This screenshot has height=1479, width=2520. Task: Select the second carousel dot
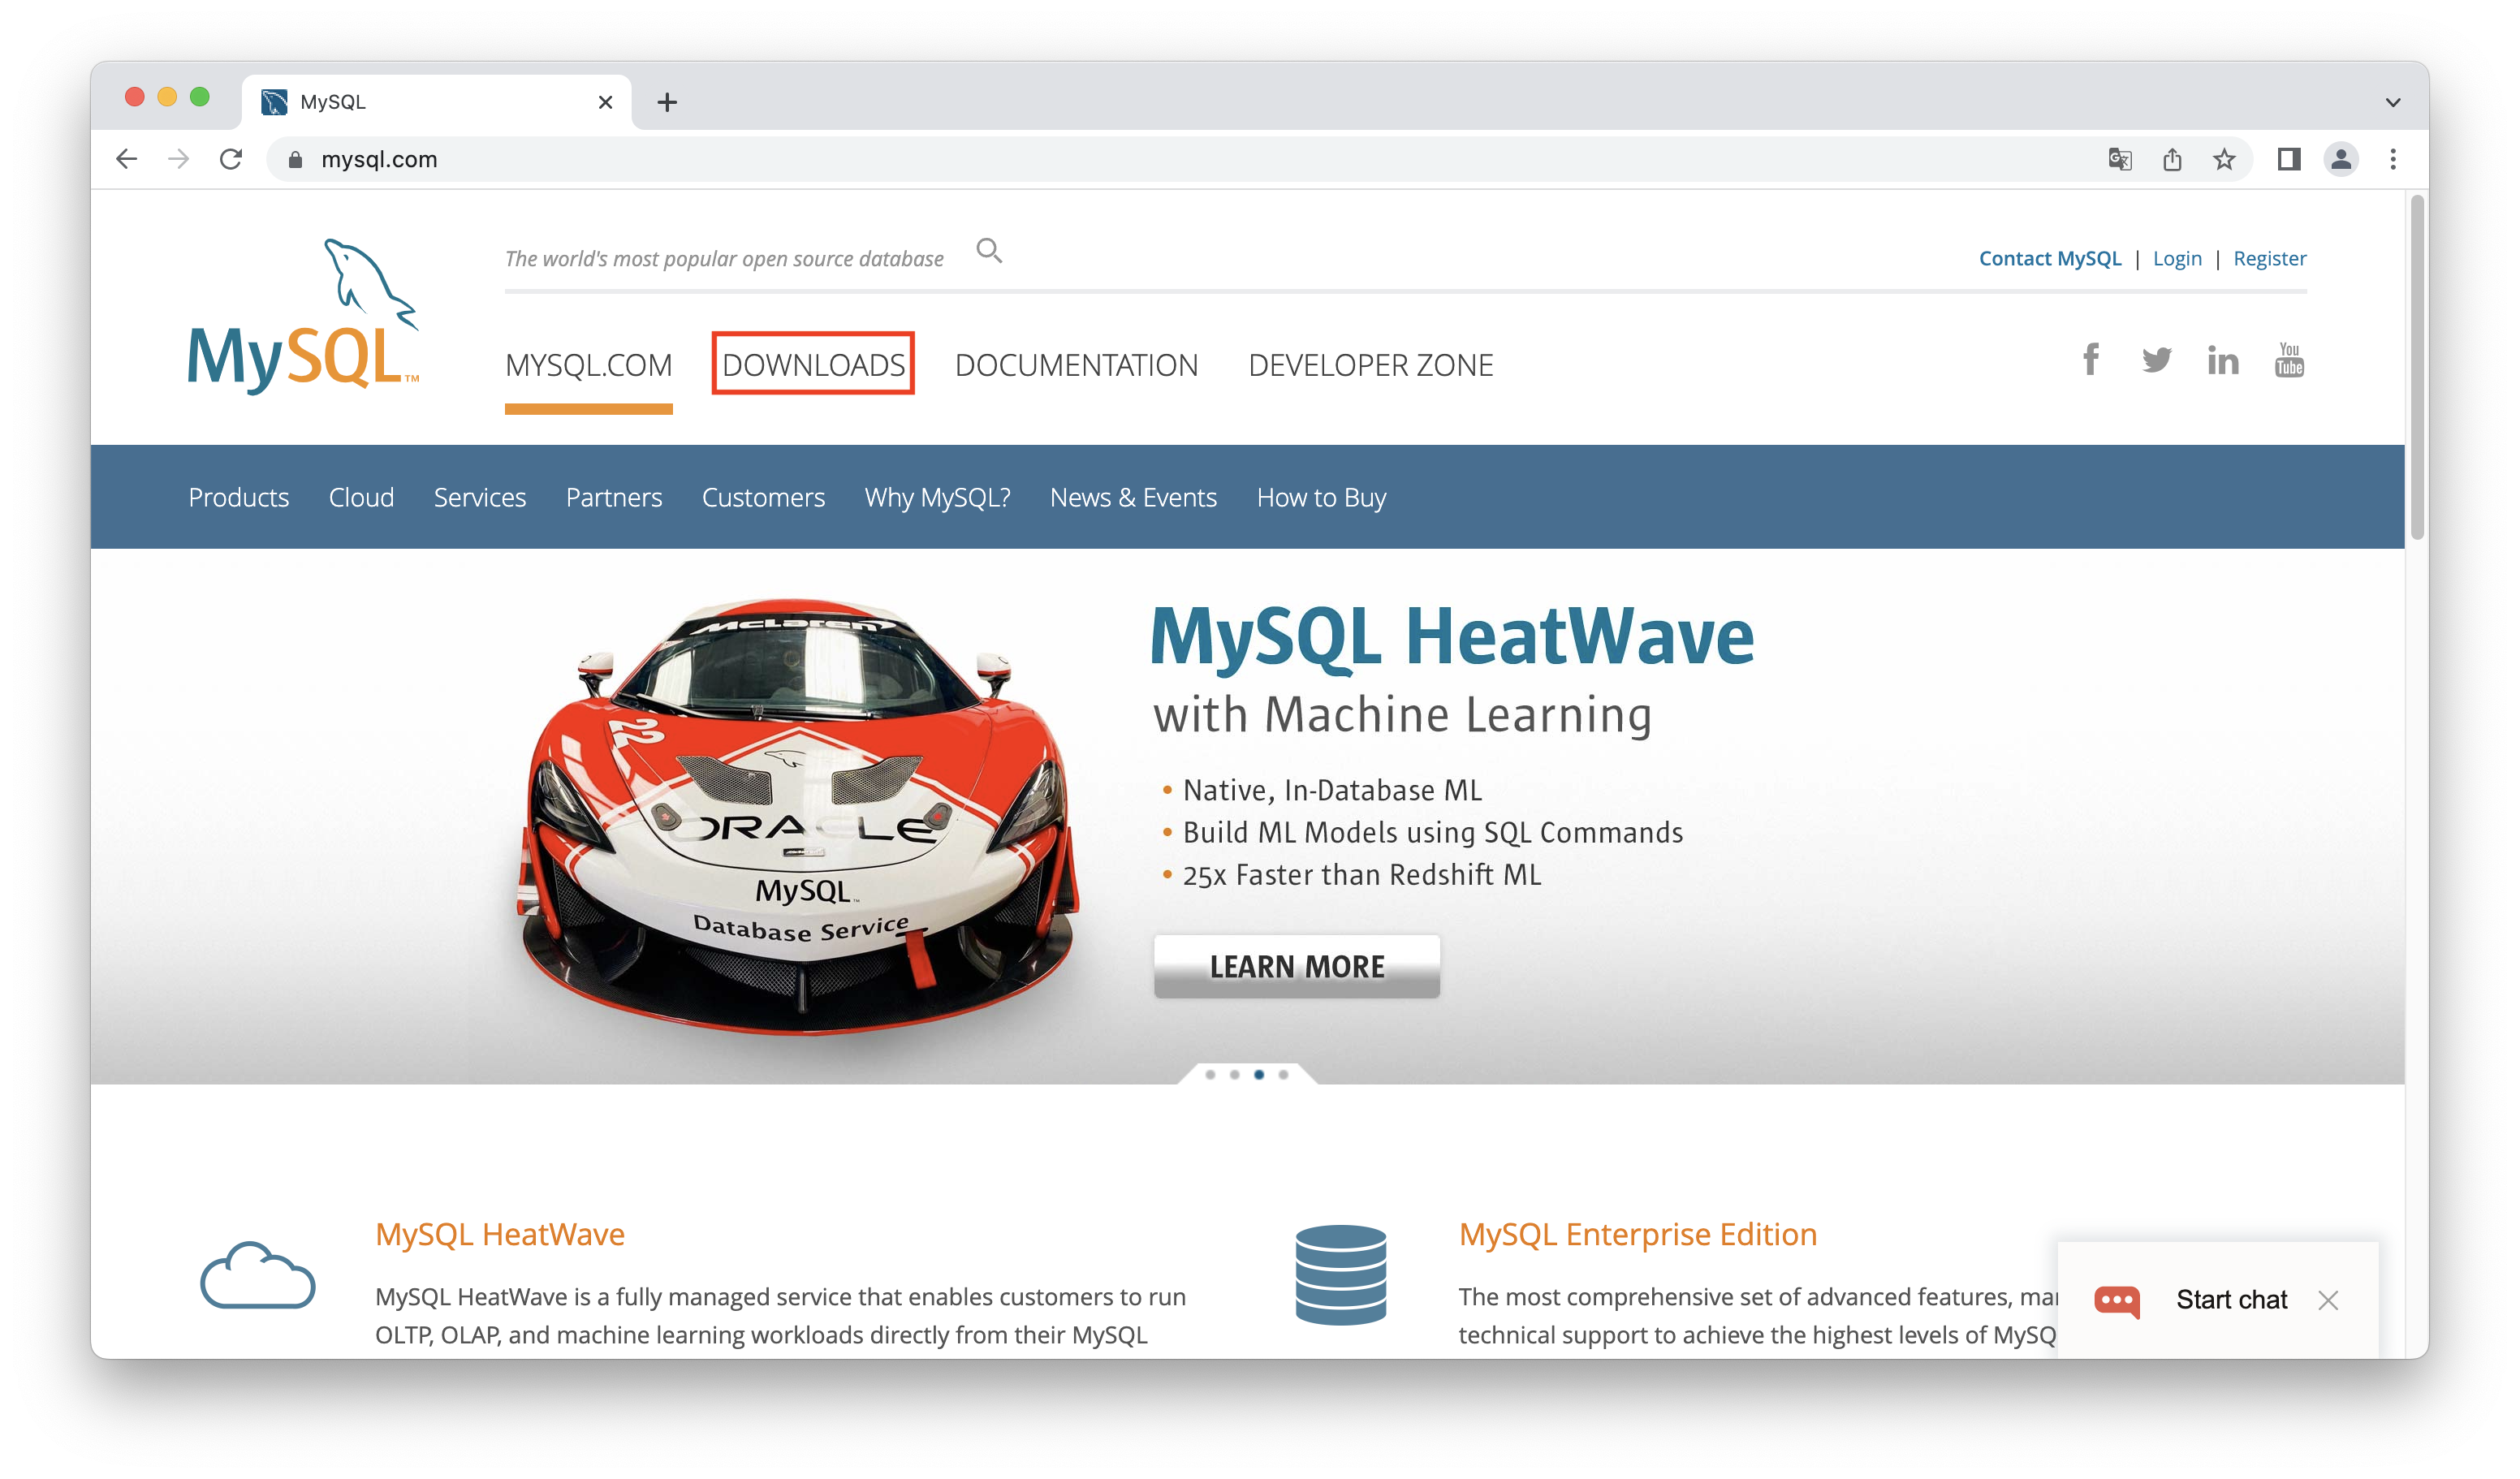pos(1235,1075)
